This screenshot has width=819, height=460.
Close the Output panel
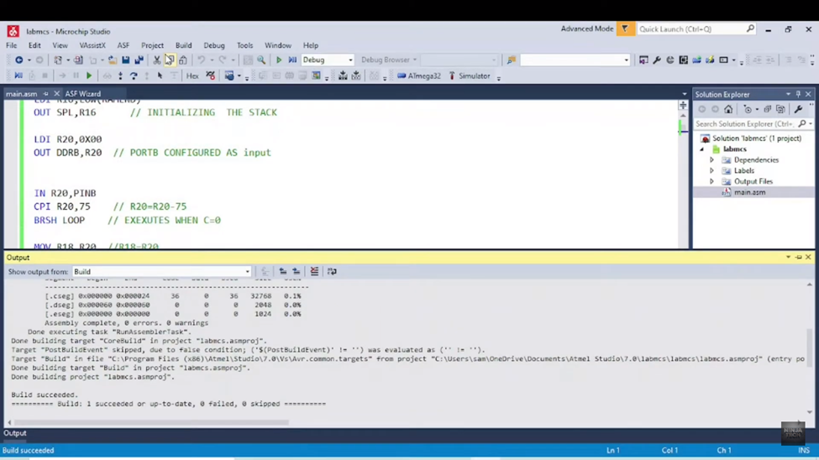pos(808,258)
